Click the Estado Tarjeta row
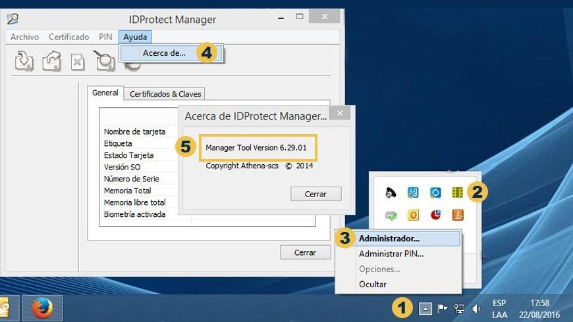 tap(138, 155)
